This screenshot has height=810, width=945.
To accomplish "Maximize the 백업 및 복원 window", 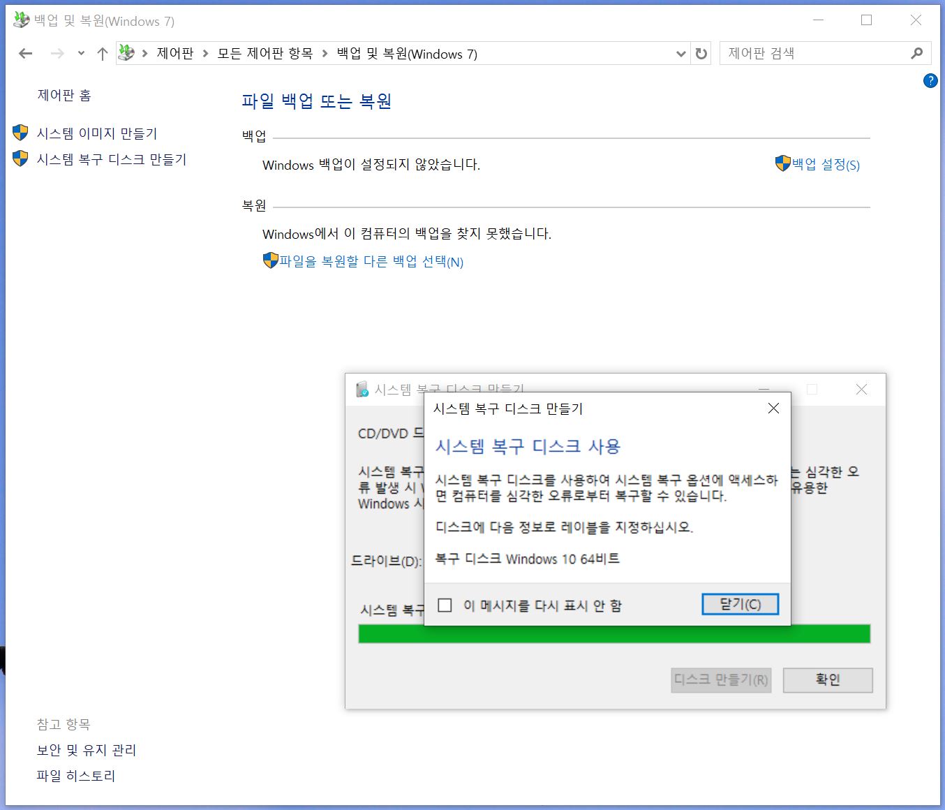I will 866,20.
